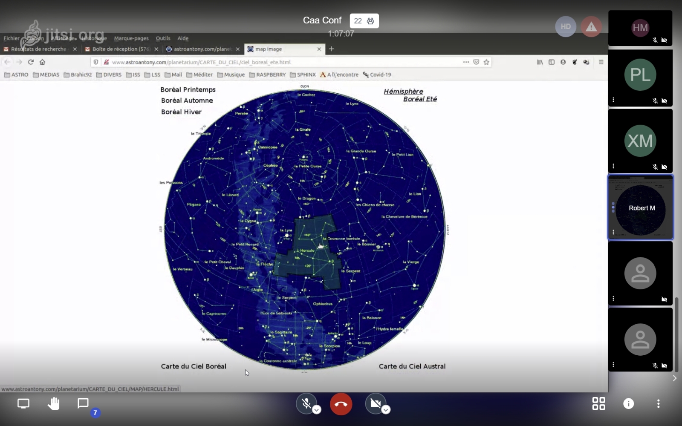The width and height of the screenshot is (682, 426).
Task: Open XM participant options dots
Action: coord(613,166)
